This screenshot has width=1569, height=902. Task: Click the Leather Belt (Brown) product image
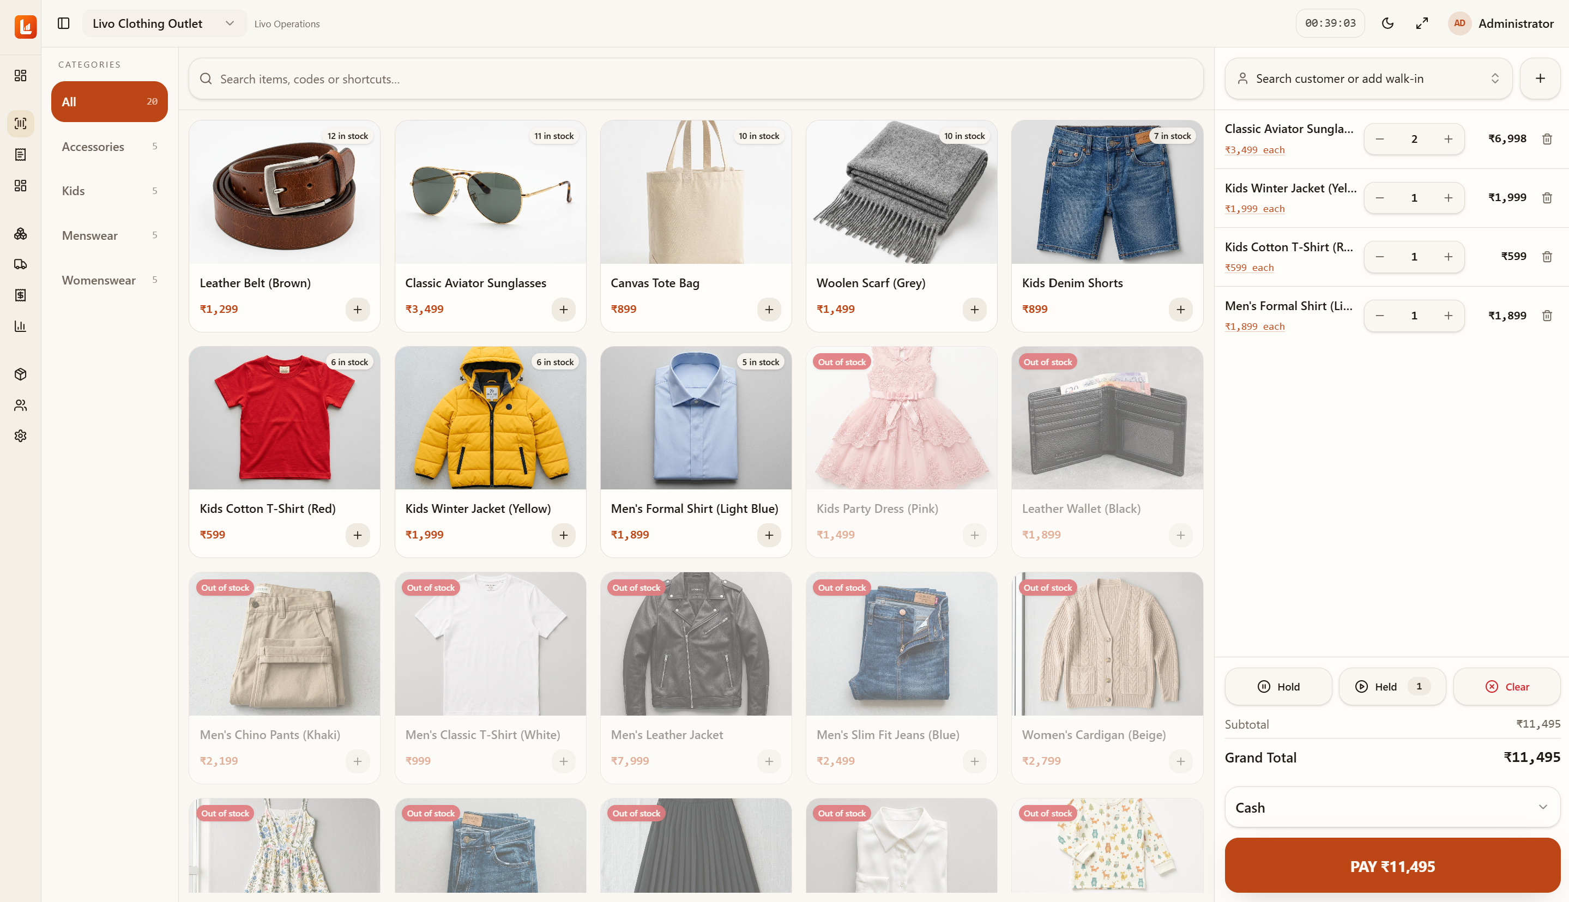coord(285,192)
